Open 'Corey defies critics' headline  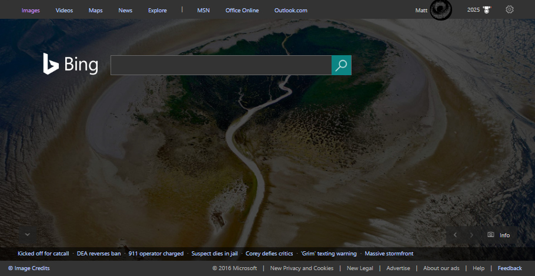[269, 254]
